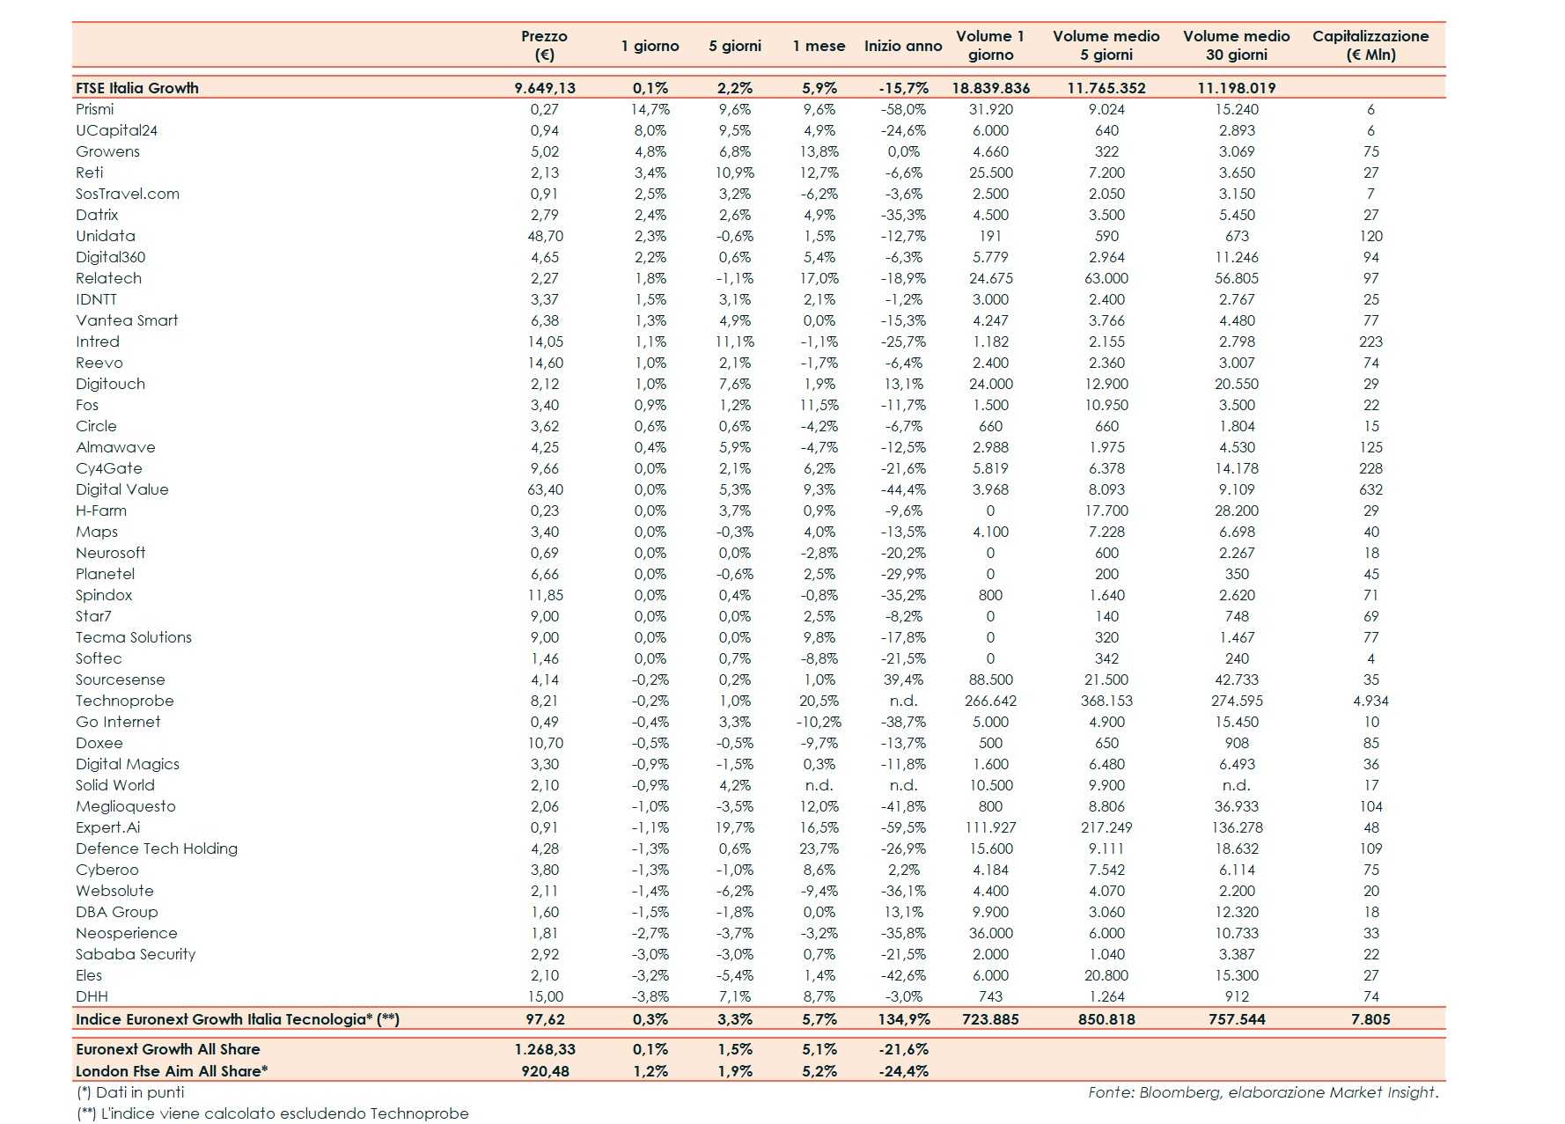Image resolution: width=1565 pixels, height=1124 pixels.
Task: Select the 'Softec' row name
Action: (x=99, y=658)
